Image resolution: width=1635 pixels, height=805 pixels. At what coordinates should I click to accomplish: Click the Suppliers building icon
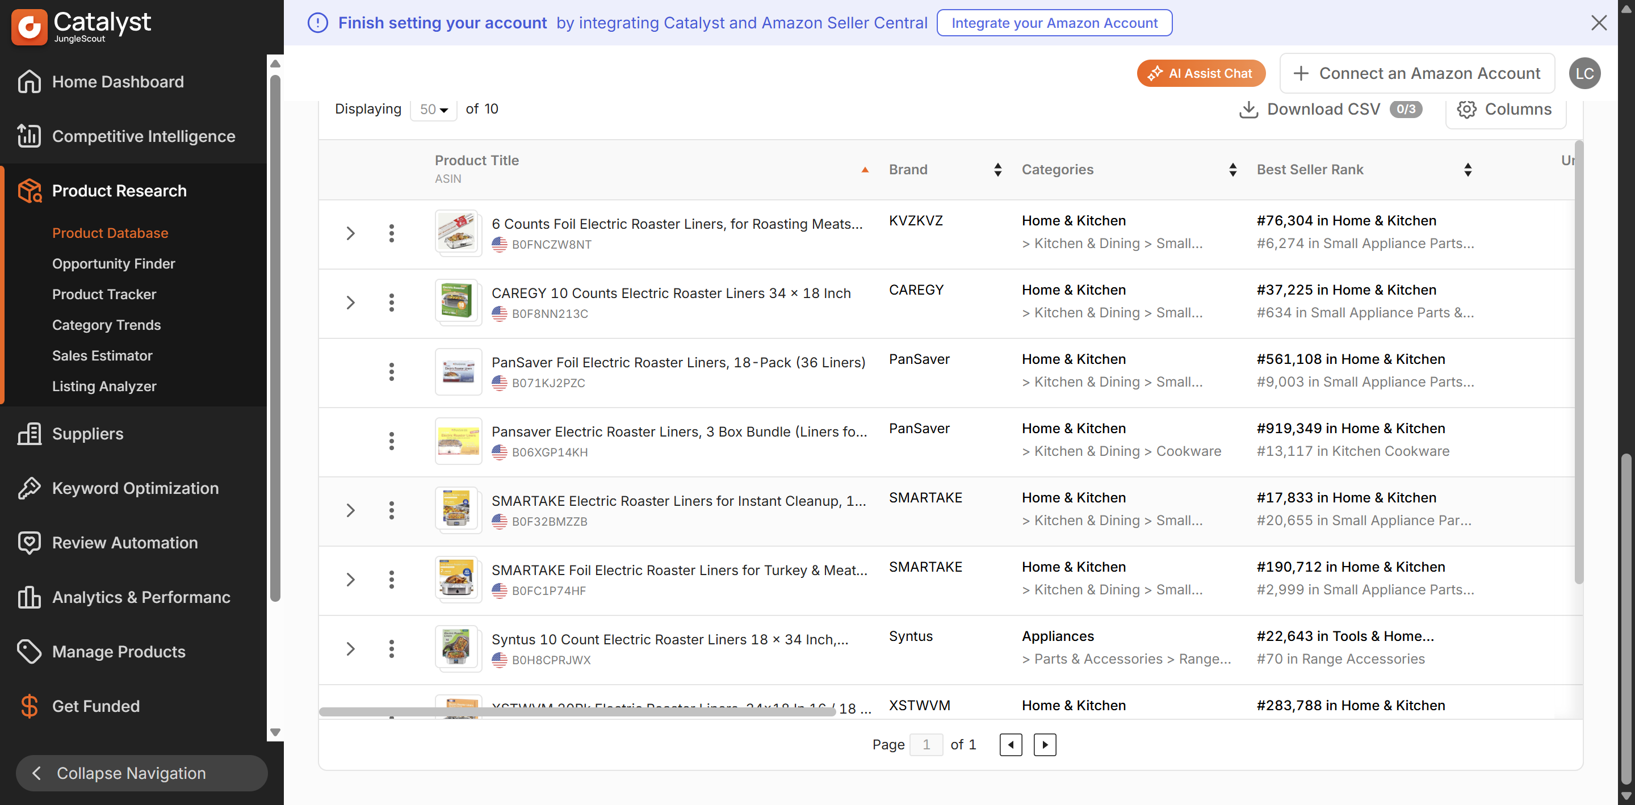click(x=29, y=434)
